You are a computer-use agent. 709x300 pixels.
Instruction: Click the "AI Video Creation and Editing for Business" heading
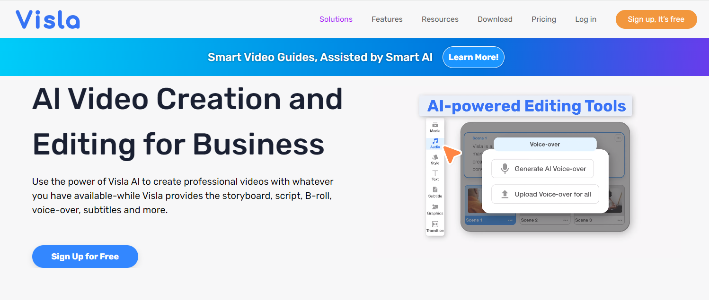[187, 121]
